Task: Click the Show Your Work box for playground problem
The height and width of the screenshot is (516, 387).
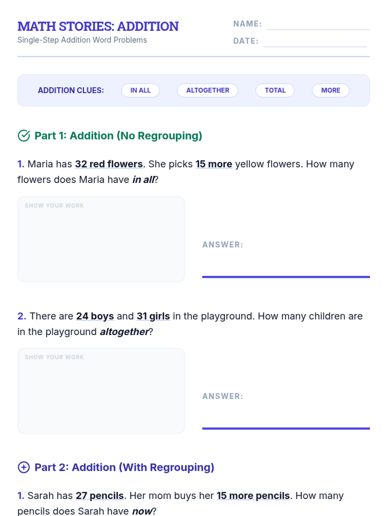Action: click(101, 391)
